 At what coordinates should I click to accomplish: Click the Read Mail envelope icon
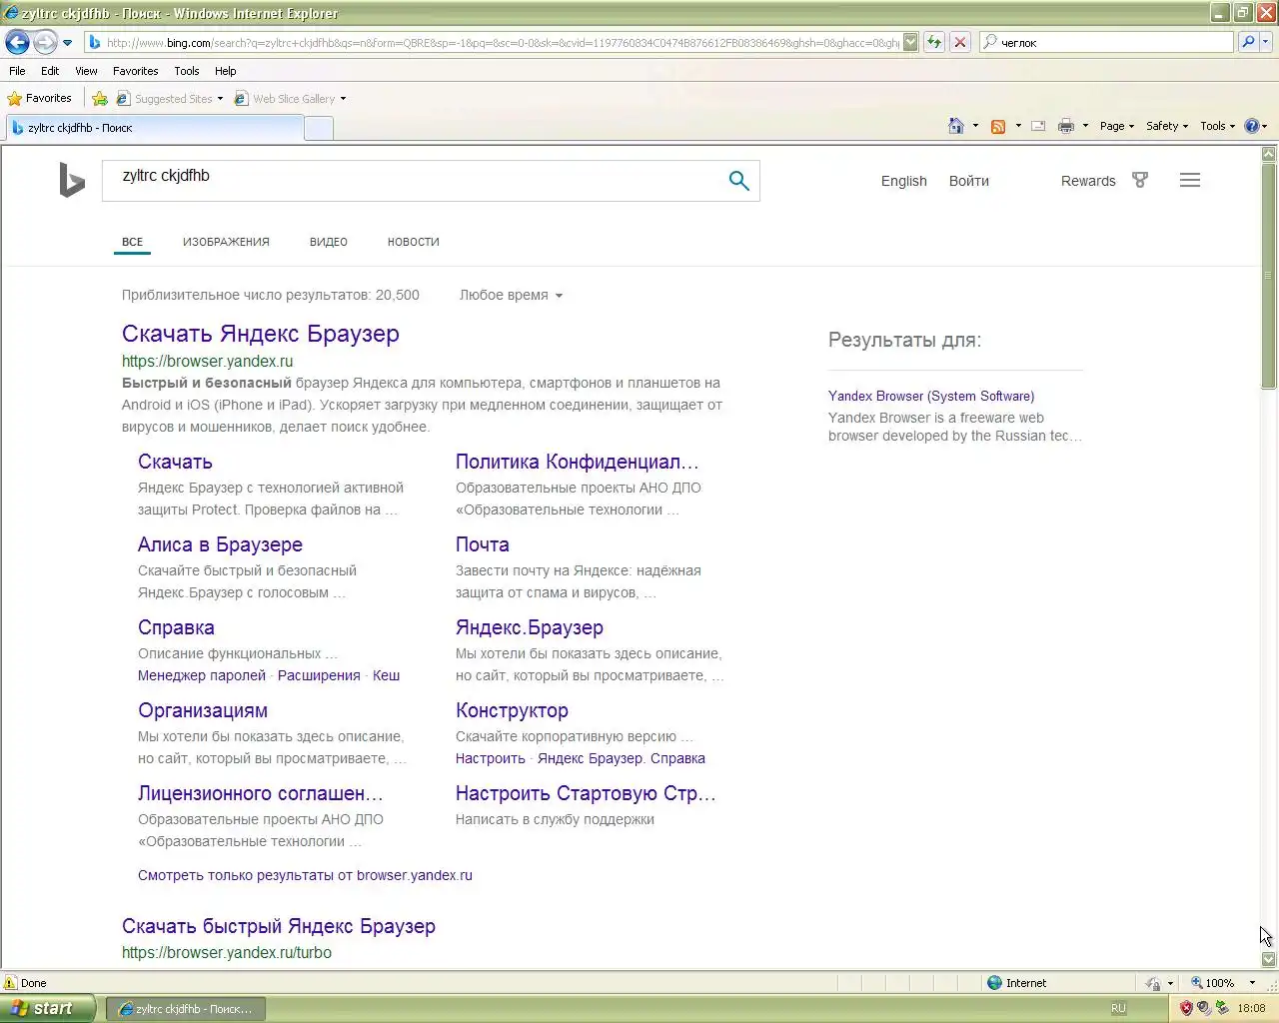click(x=1038, y=126)
